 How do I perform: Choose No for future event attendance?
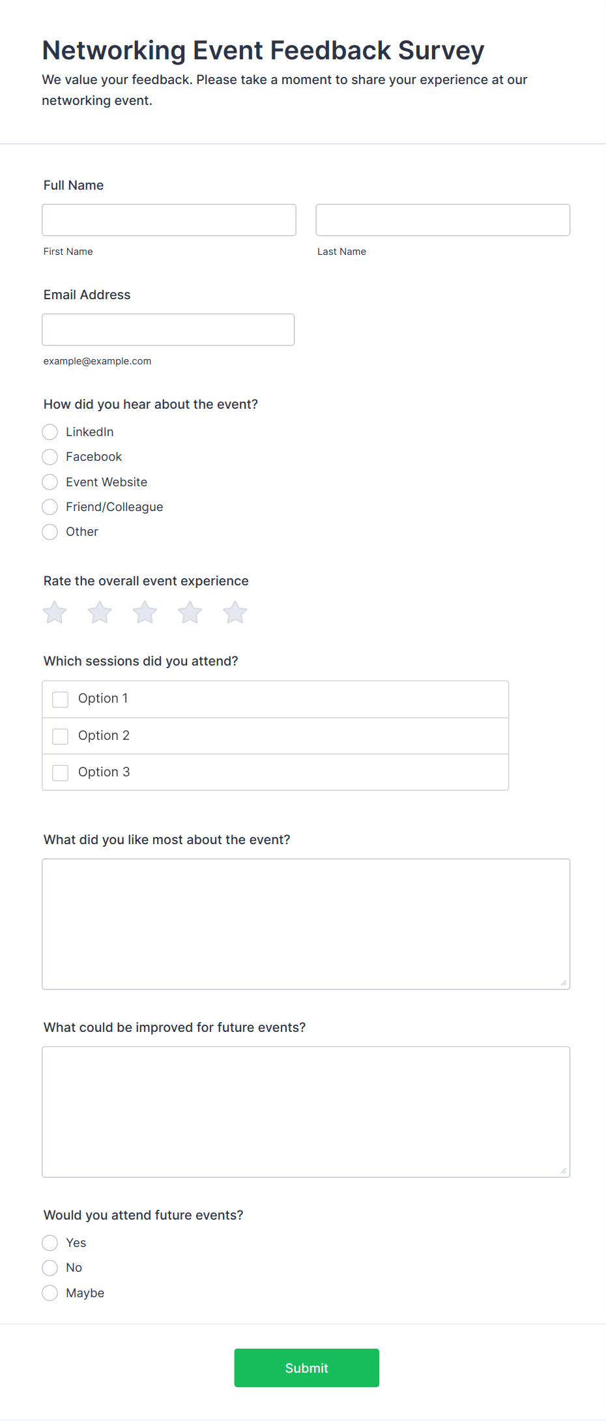pos(50,1267)
